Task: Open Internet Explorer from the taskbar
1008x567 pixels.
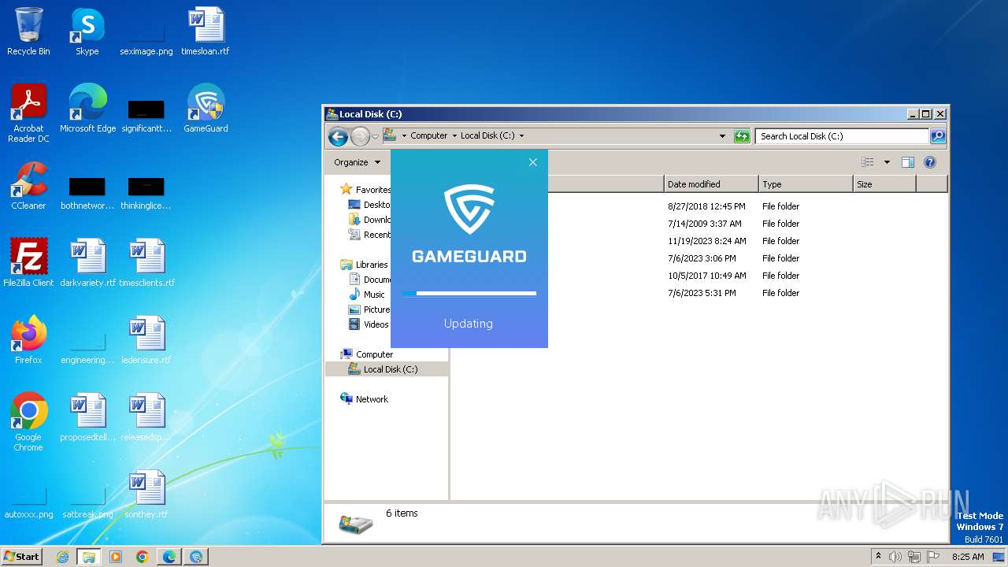Action: pos(62,557)
